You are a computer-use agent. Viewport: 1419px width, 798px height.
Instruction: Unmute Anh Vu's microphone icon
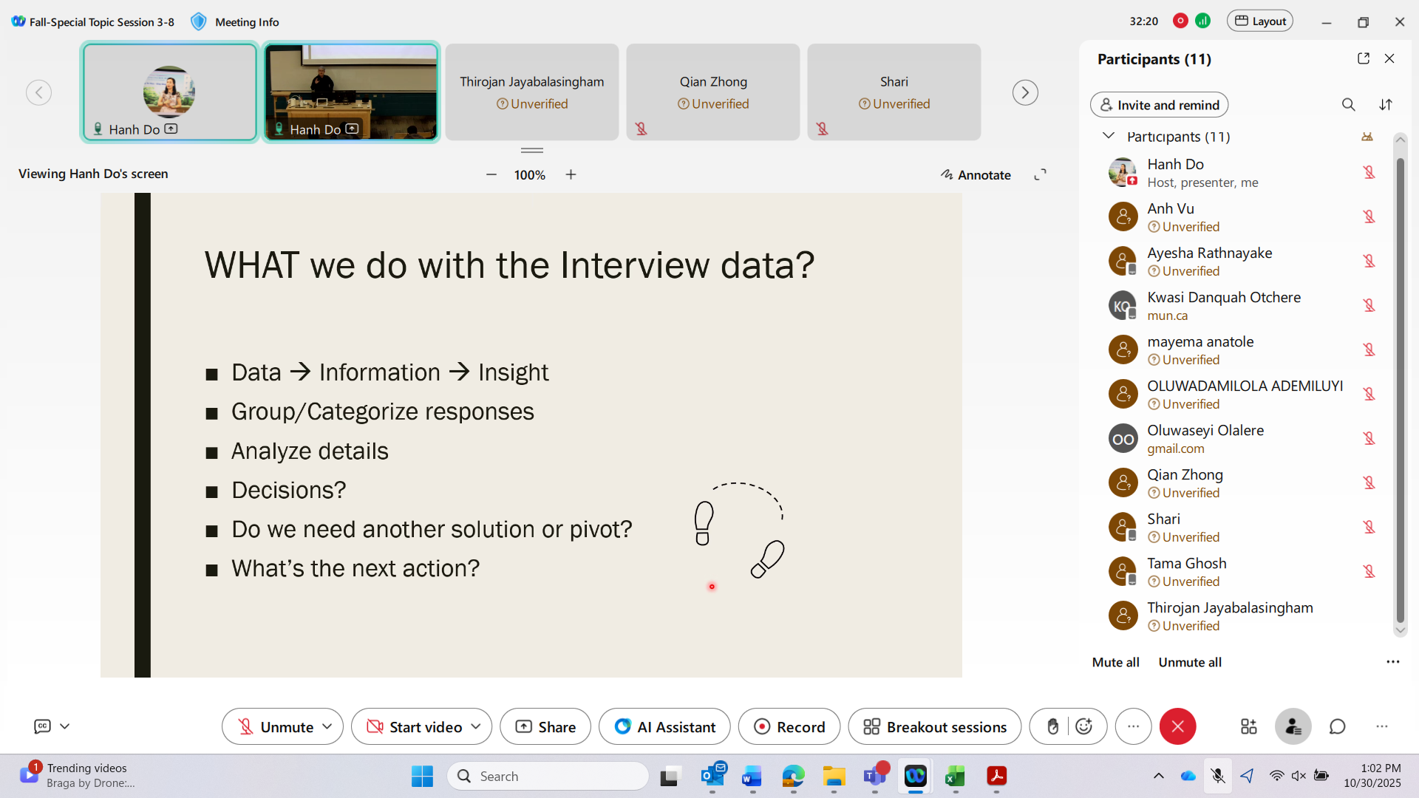[x=1369, y=216]
